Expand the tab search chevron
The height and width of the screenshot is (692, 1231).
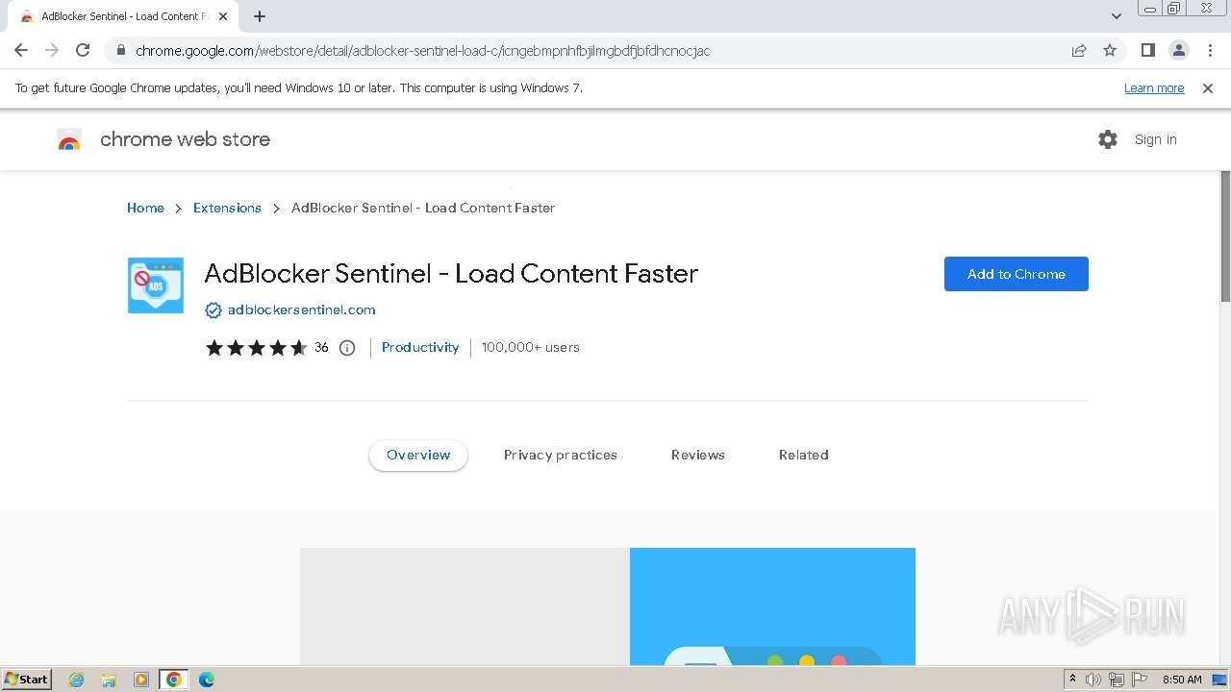[x=1117, y=16]
